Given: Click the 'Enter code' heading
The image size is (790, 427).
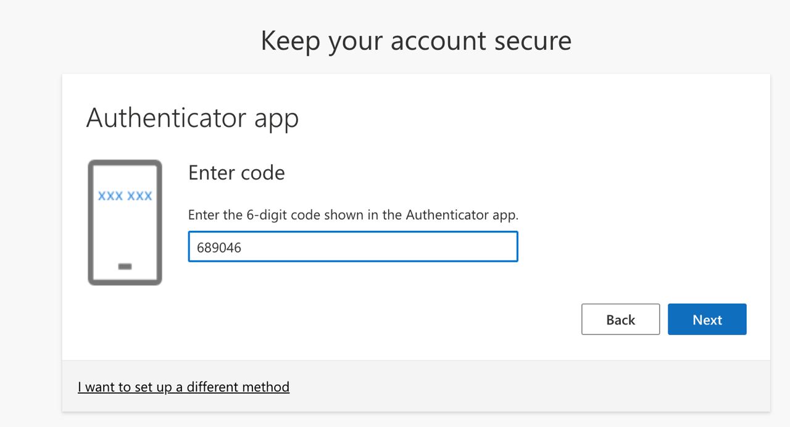Looking at the screenshot, I should click(x=236, y=173).
